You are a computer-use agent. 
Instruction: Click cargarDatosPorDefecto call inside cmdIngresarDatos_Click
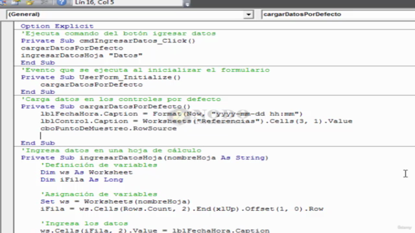[72, 48]
